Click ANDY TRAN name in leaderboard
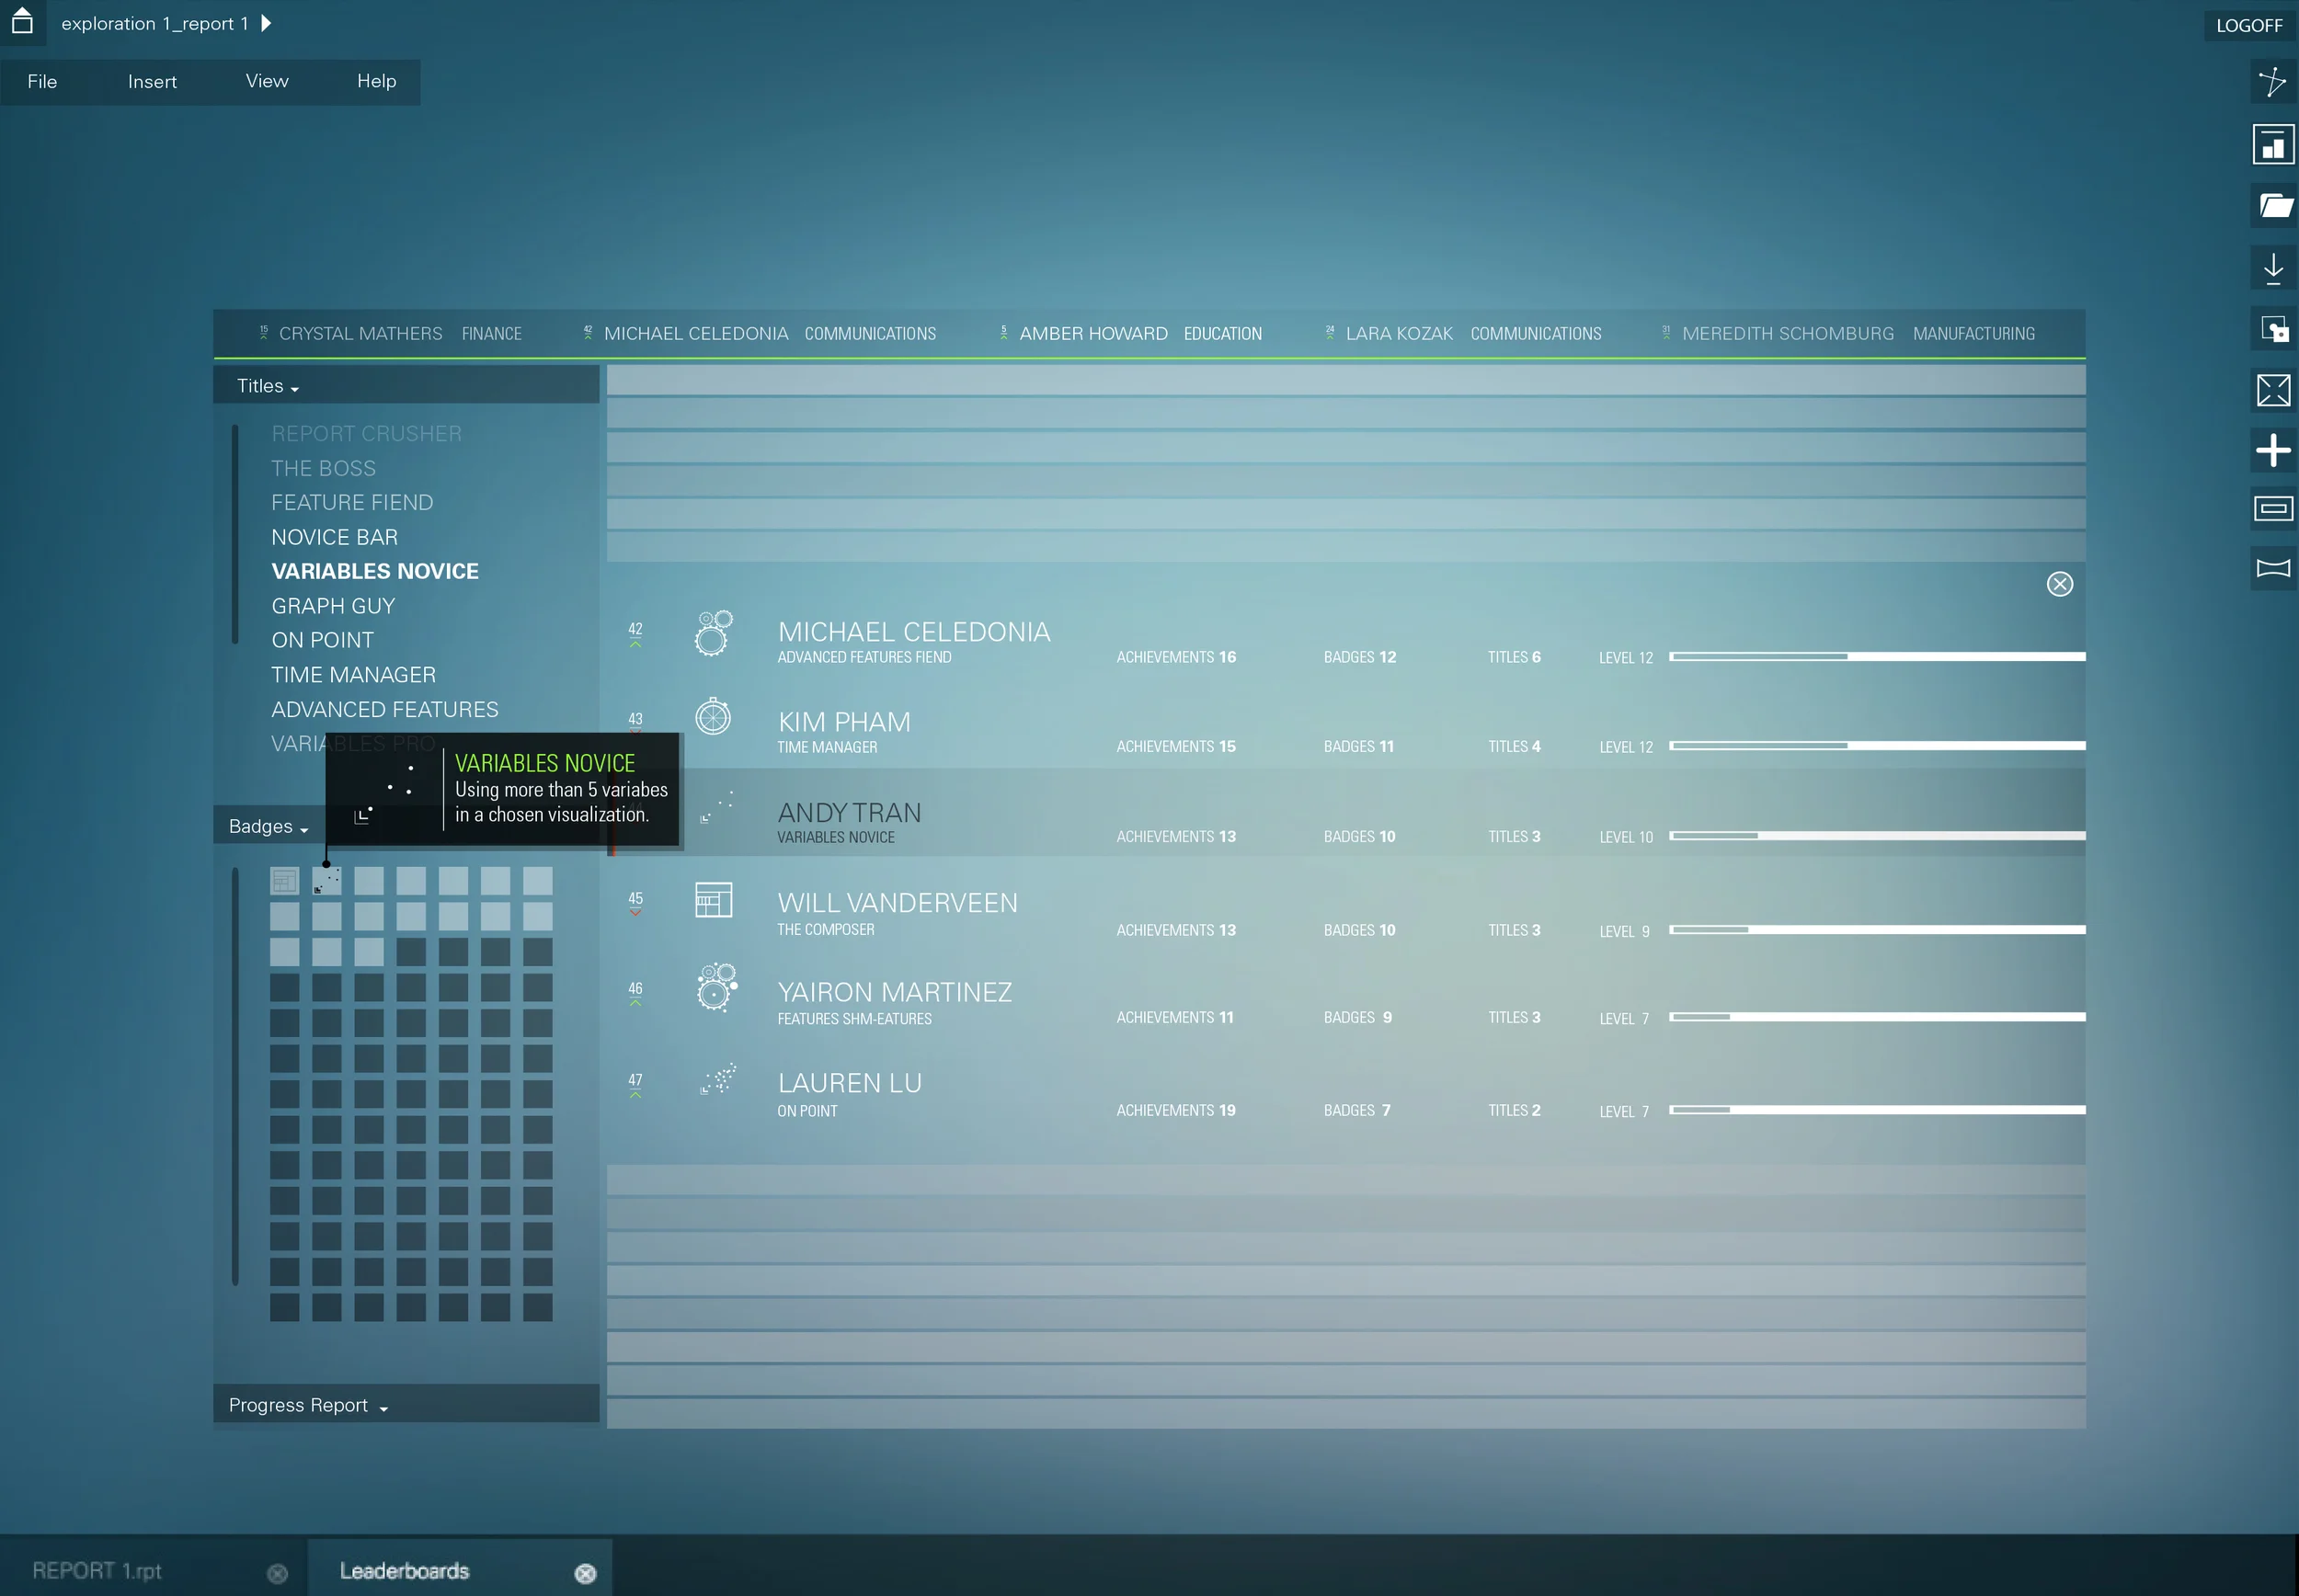2299x1596 pixels. pyautogui.click(x=849, y=813)
